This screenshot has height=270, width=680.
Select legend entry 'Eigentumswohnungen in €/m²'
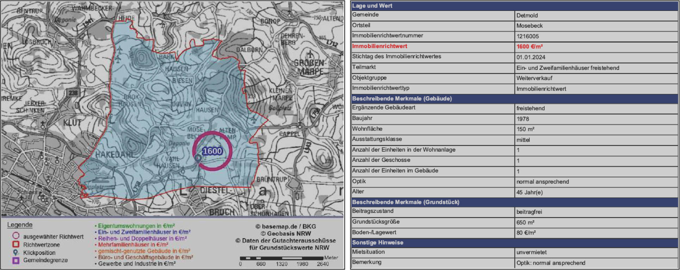point(136,226)
